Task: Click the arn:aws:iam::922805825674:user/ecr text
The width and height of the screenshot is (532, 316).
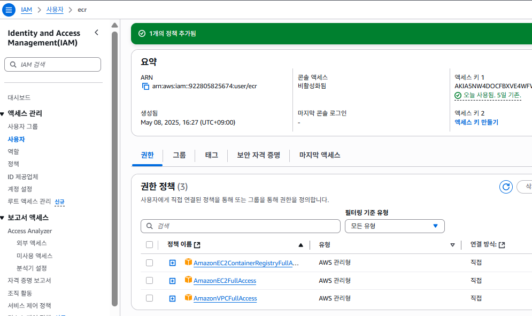Action: 205,86
